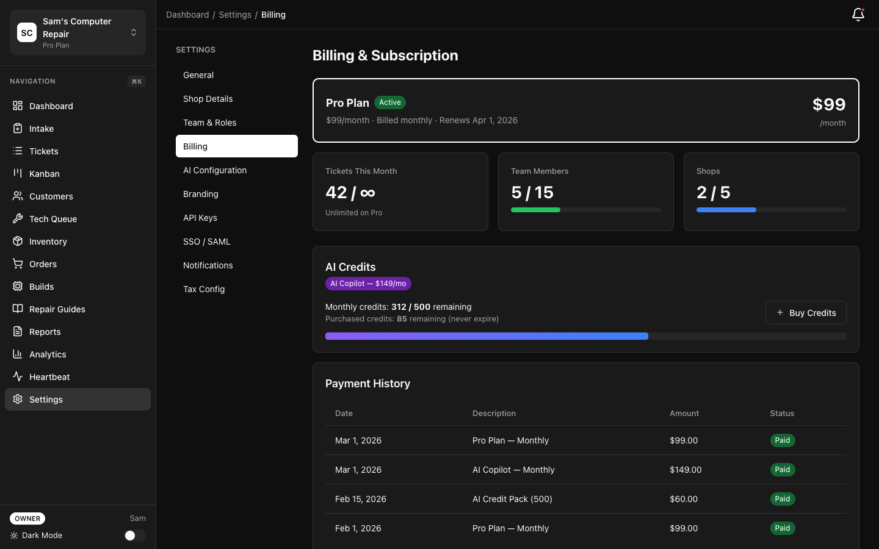
Task: Select the Tech Queue sidebar icon
Action: 18,219
